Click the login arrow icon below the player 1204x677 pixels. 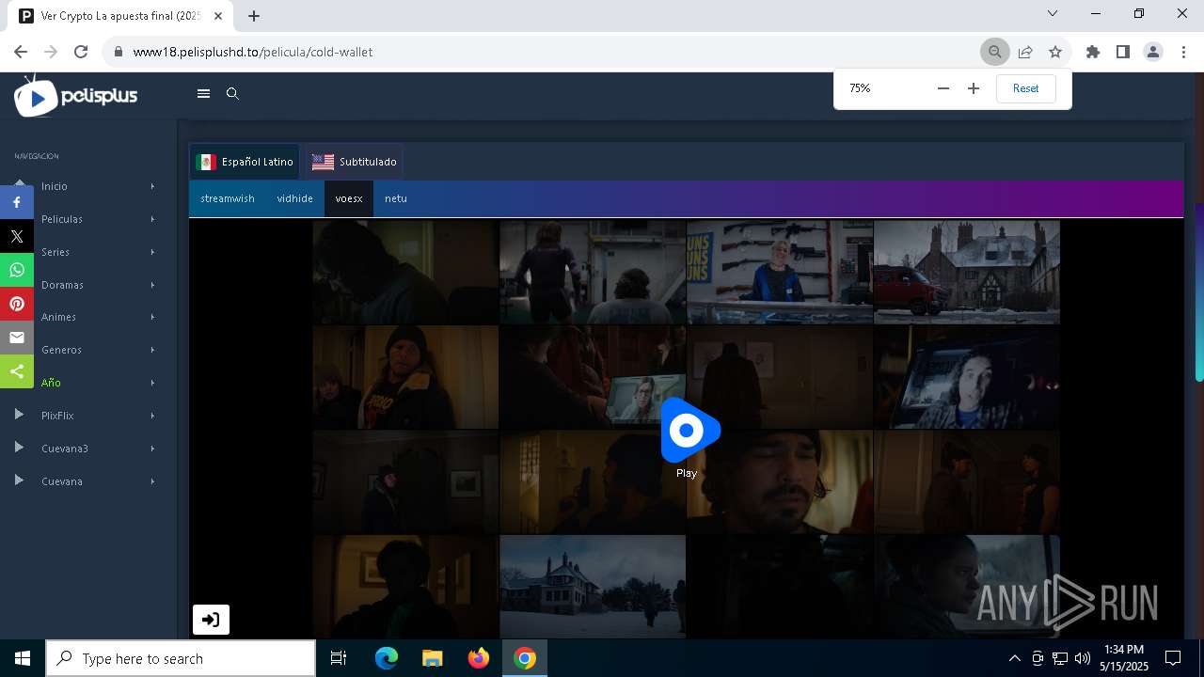click(211, 620)
